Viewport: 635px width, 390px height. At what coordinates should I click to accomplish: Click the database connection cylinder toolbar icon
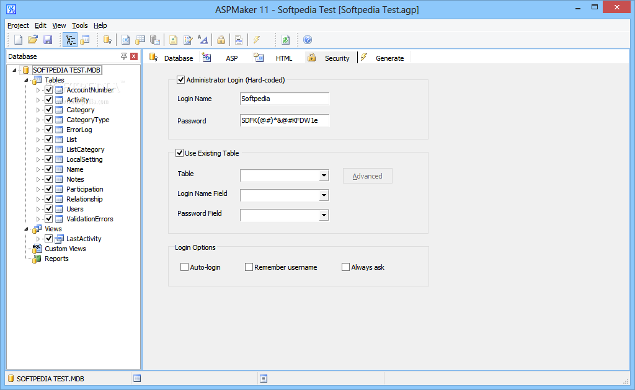(107, 40)
